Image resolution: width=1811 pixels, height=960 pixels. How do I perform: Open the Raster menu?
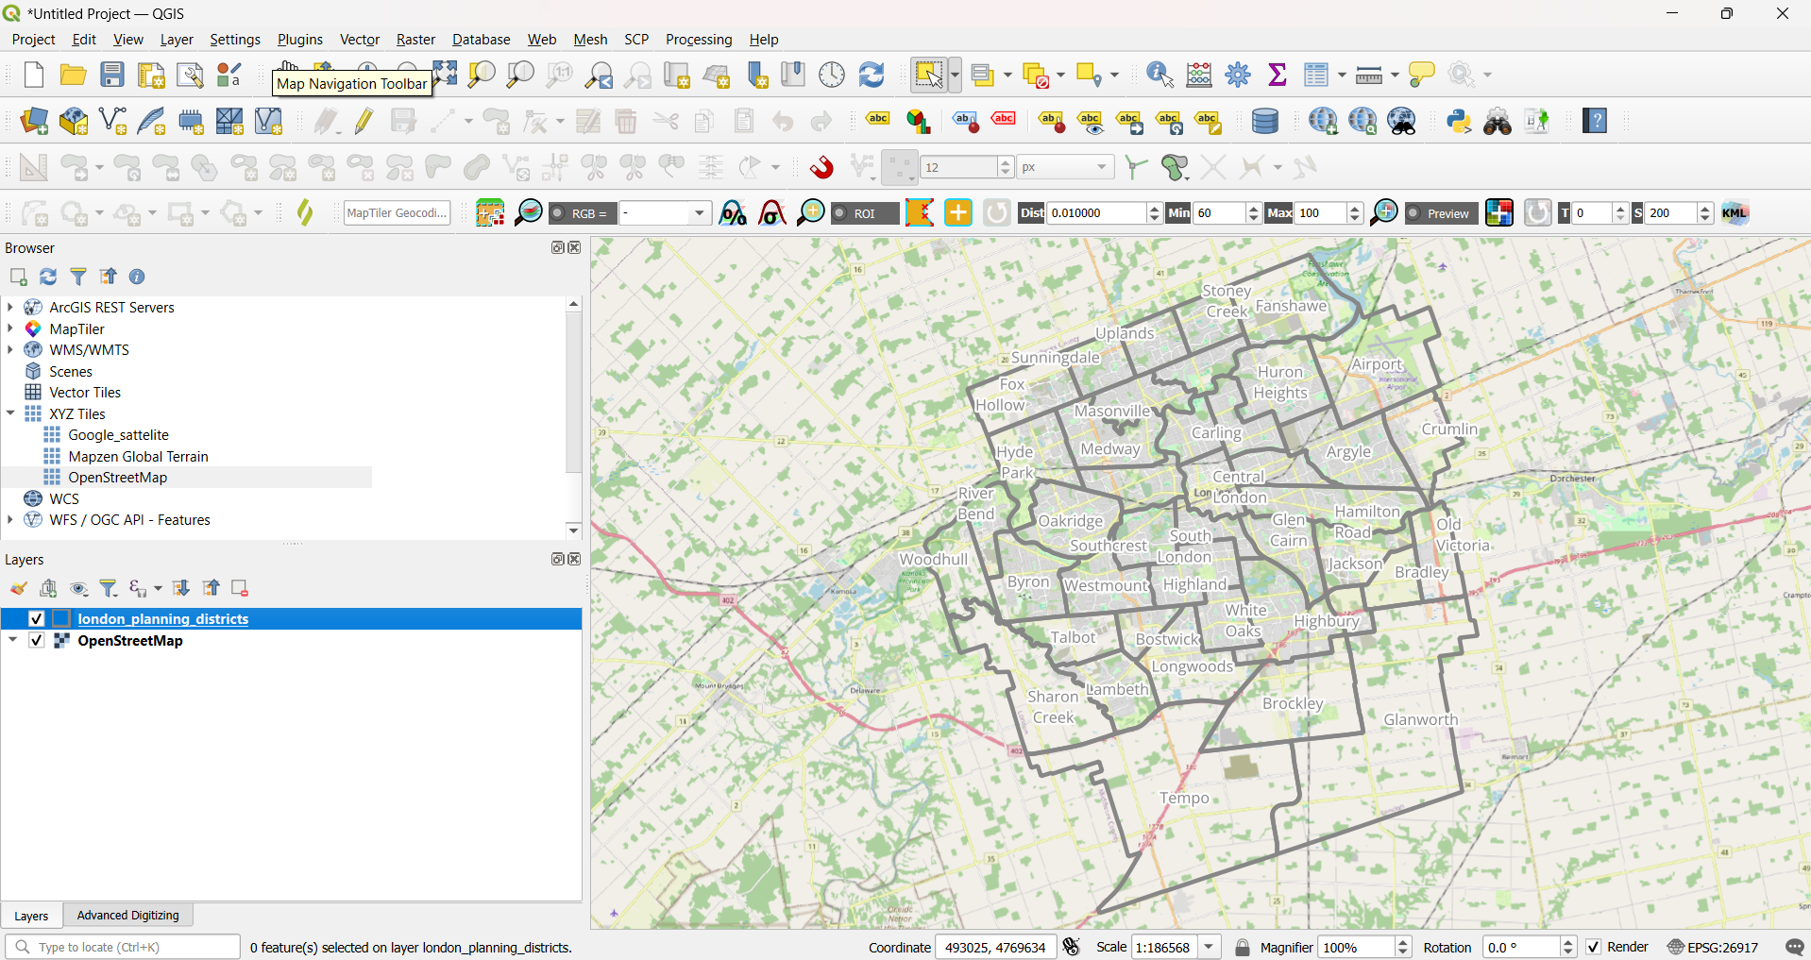415,40
